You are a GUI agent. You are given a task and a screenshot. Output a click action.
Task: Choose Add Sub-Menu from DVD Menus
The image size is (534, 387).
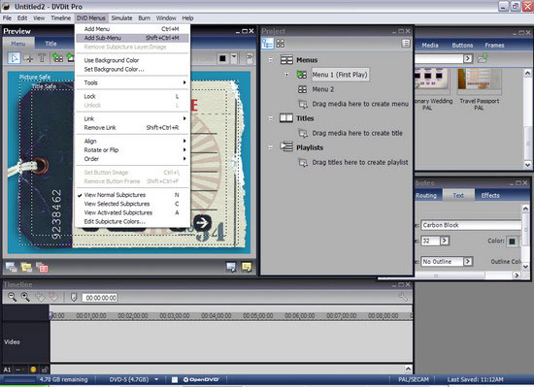pyautogui.click(x=132, y=38)
